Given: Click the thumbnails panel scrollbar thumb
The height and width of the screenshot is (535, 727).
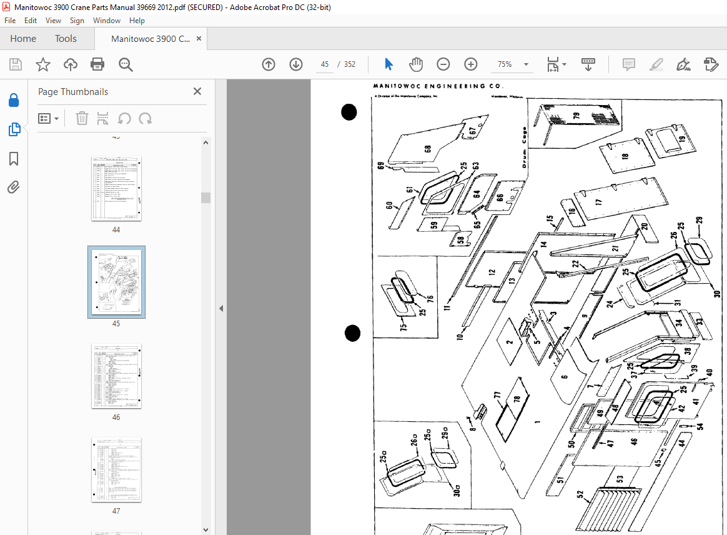Looking at the screenshot, I should [206, 197].
